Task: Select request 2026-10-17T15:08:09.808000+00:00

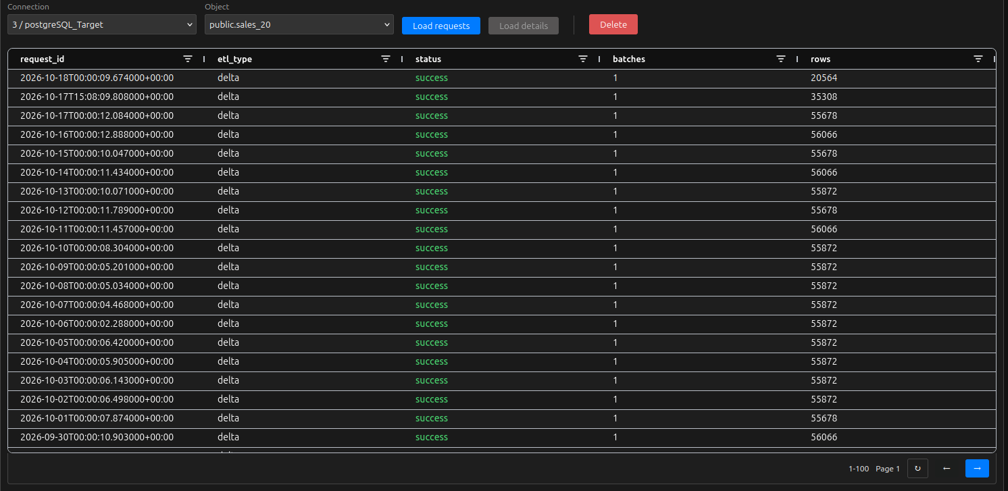Action: [502, 97]
